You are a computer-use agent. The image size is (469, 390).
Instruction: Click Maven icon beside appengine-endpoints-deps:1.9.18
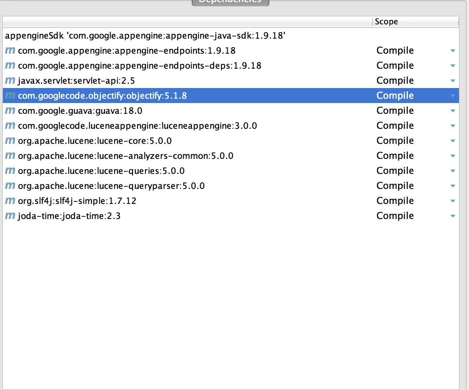(10, 65)
